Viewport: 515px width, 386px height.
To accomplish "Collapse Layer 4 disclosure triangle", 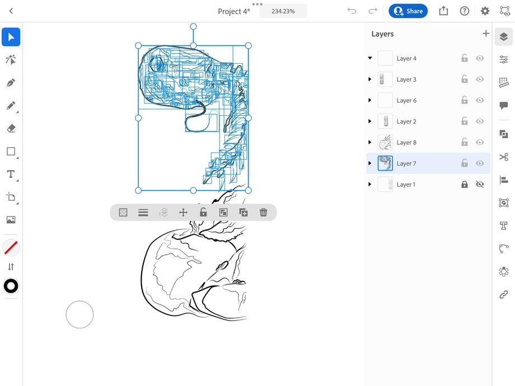I will point(370,58).
